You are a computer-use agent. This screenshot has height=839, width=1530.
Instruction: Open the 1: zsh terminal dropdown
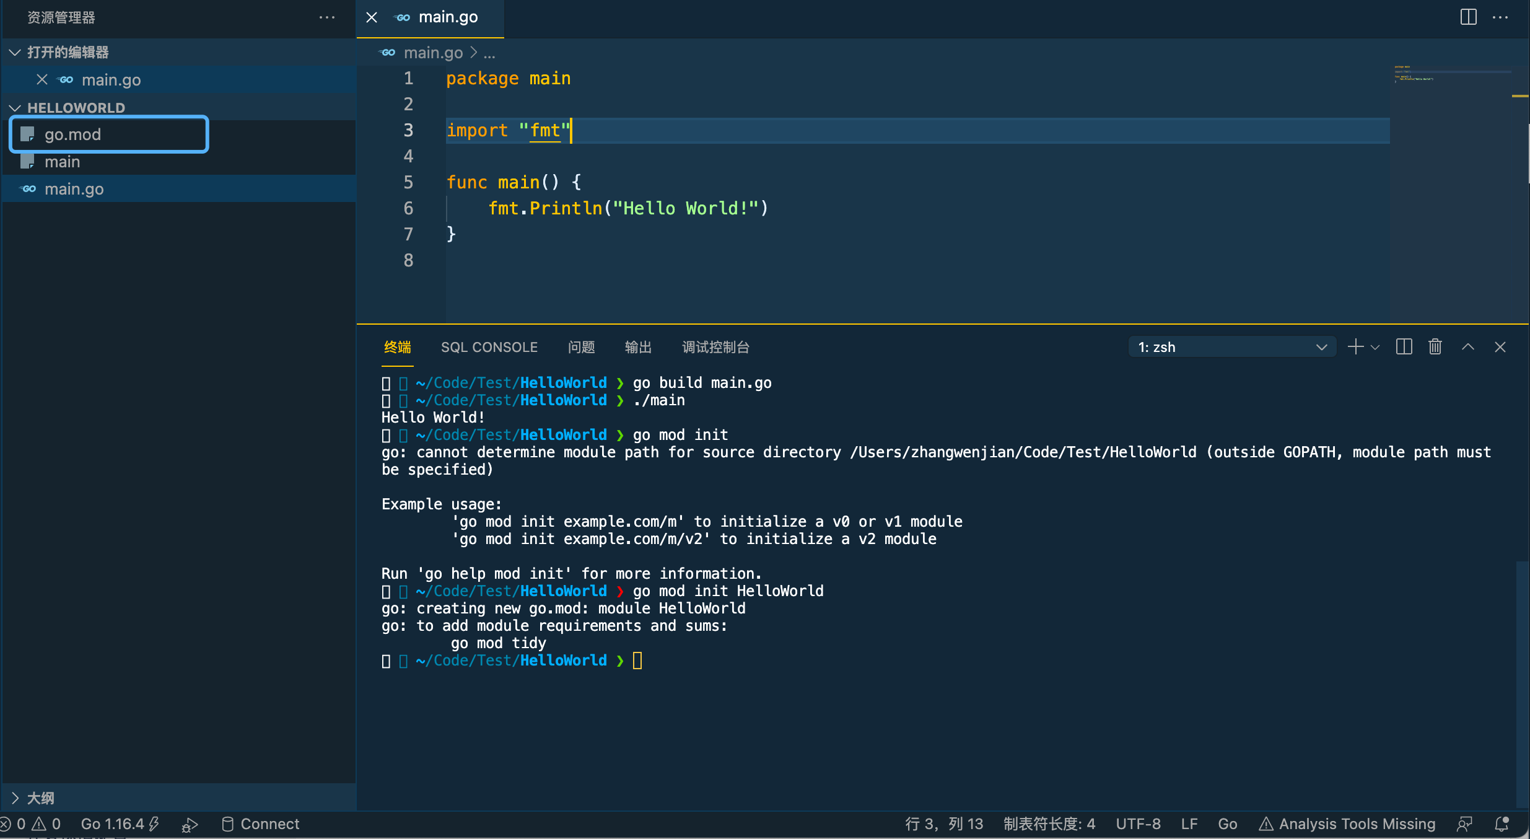pyautogui.click(x=1231, y=347)
